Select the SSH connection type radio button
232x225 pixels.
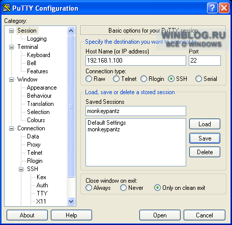171,79
